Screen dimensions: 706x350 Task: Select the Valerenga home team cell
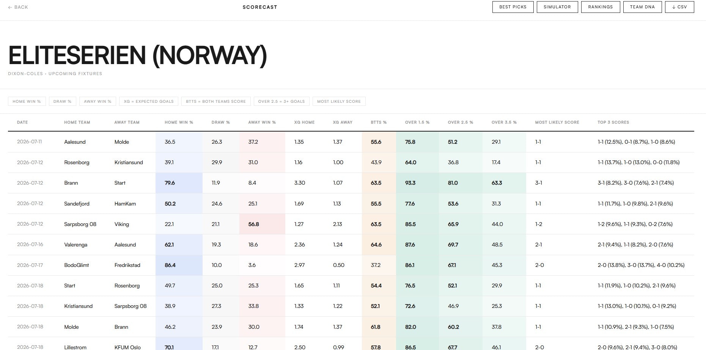coord(75,245)
